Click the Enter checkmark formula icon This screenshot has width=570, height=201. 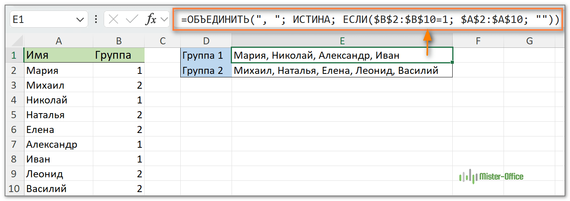pyautogui.click(x=132, y=19)
